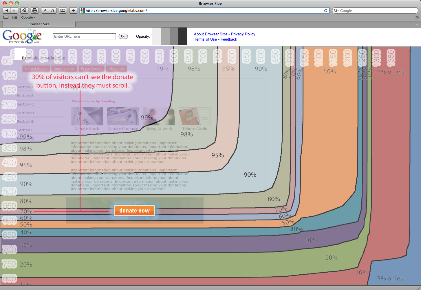The width and height of the screenshot is (421, 290).
Task: Open About Browser Size link
Action: pos(210,34)
